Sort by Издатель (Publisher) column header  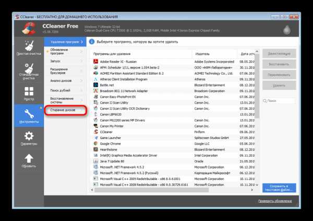215,54
